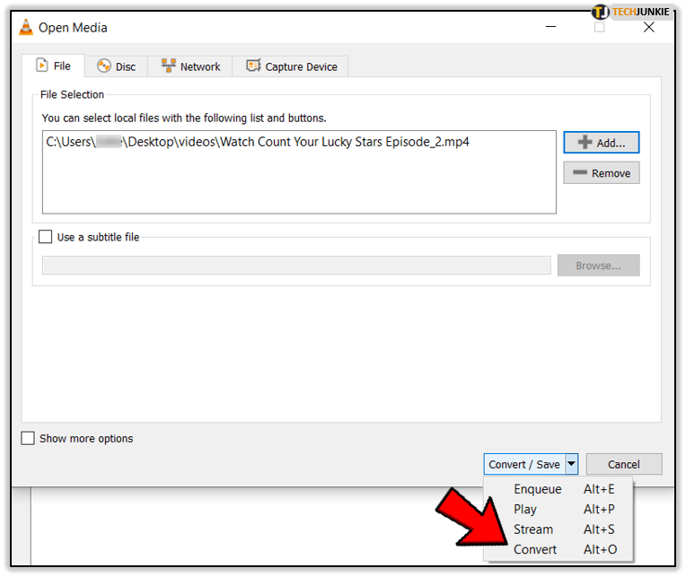Click the Convert / Save dropdown arrow
Screen dimensions: 686x577
tap(571, 465)
